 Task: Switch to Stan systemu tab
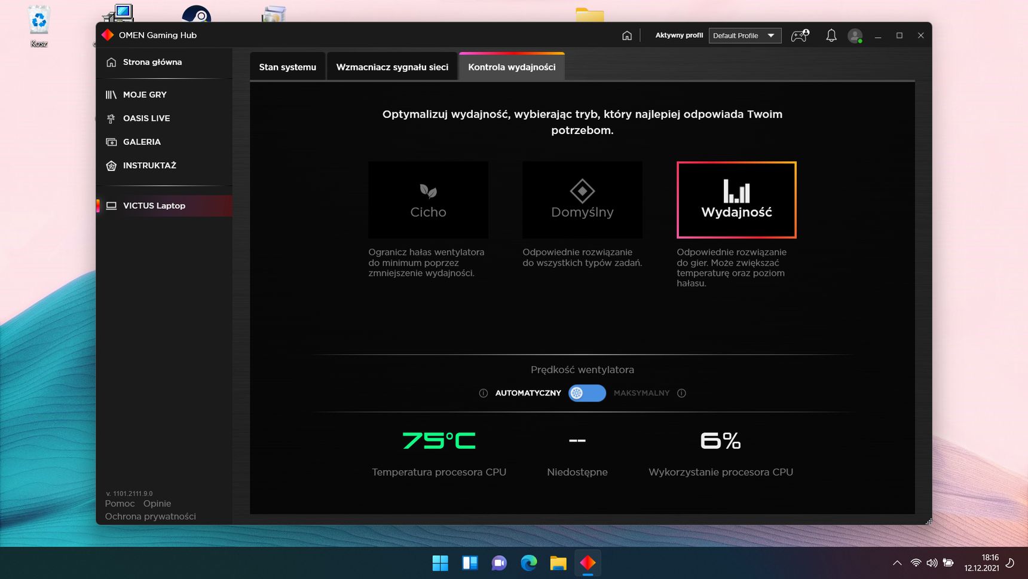coord(287,67)
